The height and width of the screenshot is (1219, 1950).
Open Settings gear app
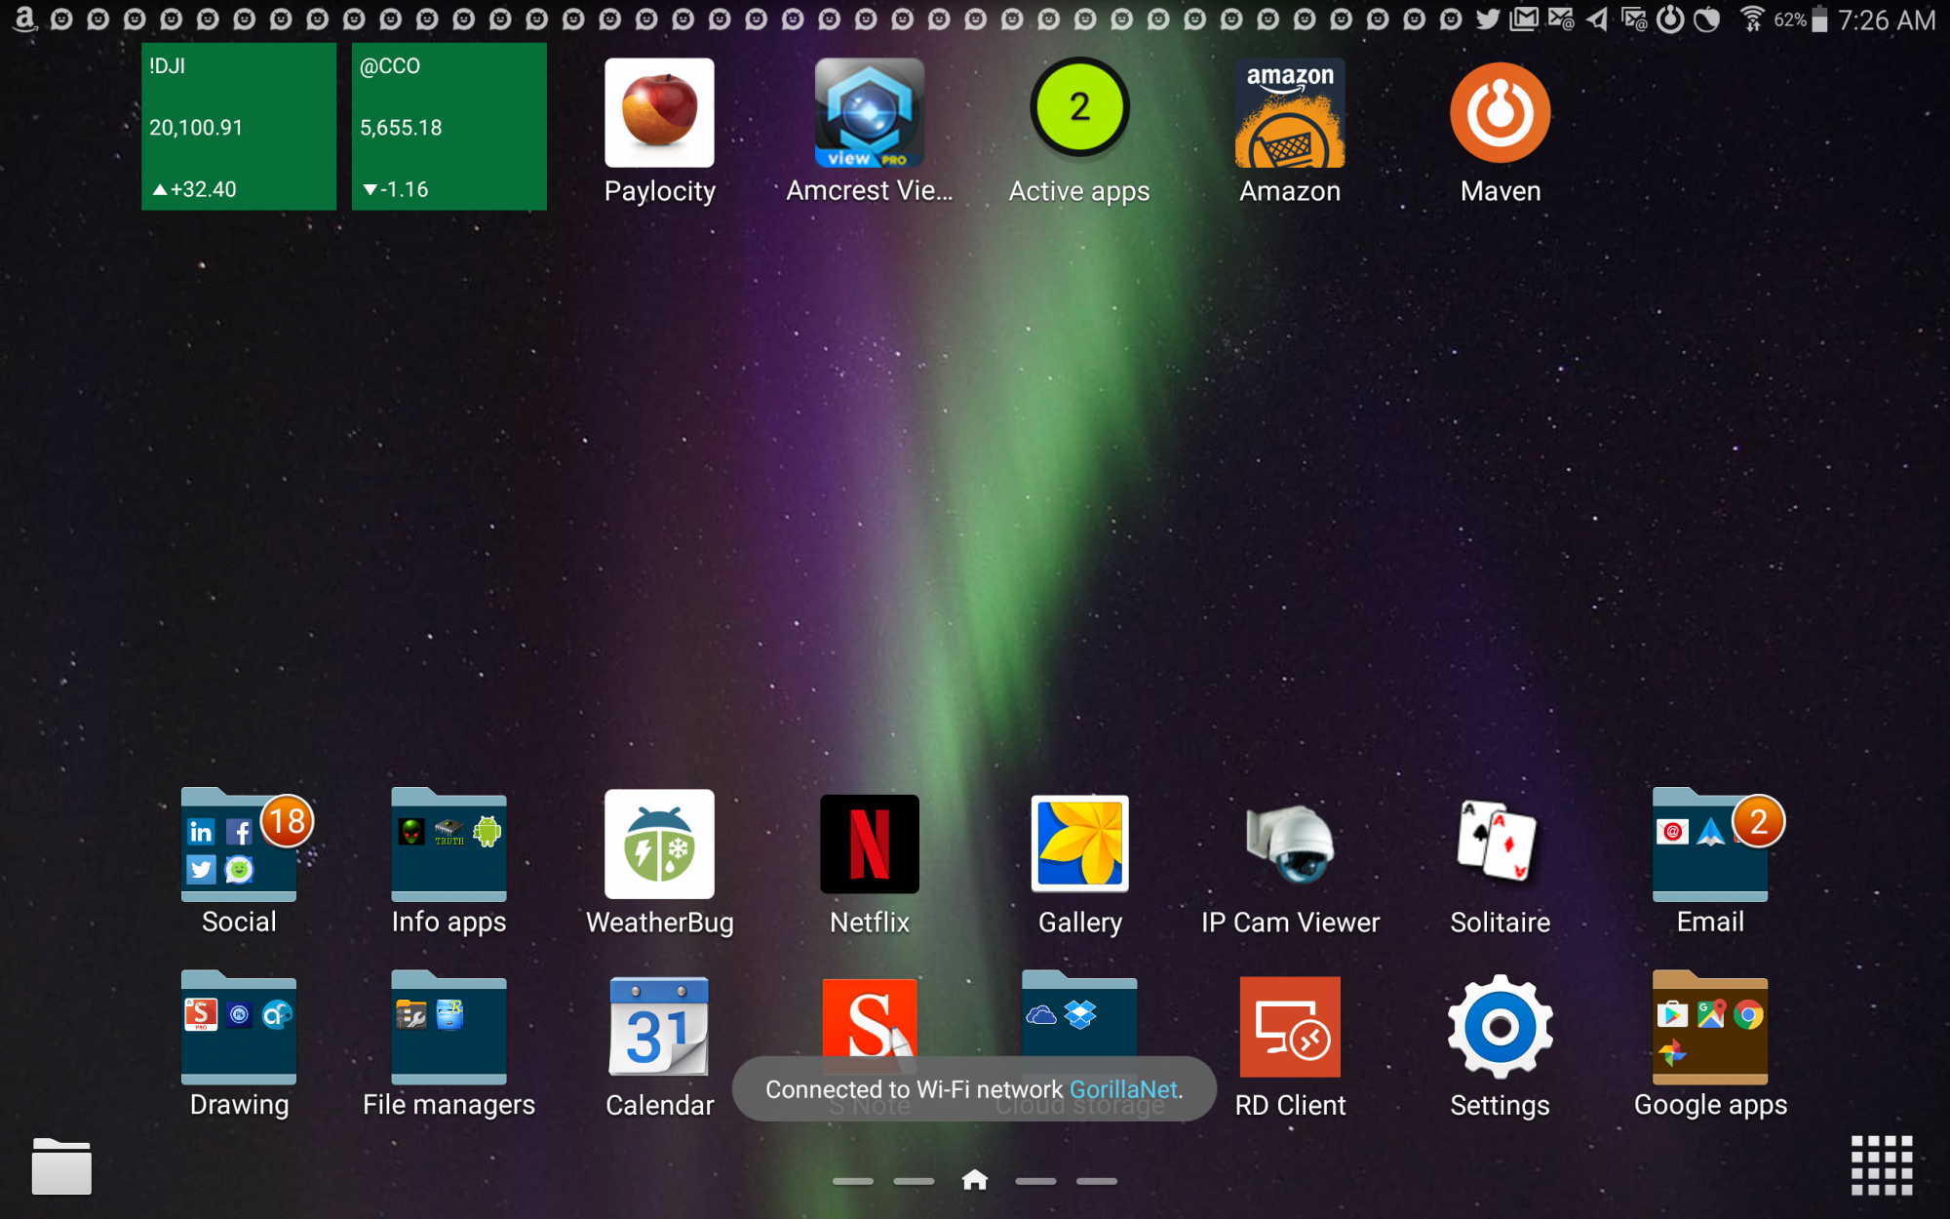(x=1500, y=1028)
